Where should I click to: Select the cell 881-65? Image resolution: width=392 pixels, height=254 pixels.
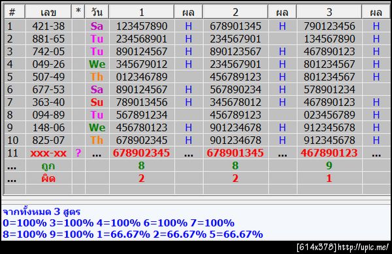tap(48, 39)
